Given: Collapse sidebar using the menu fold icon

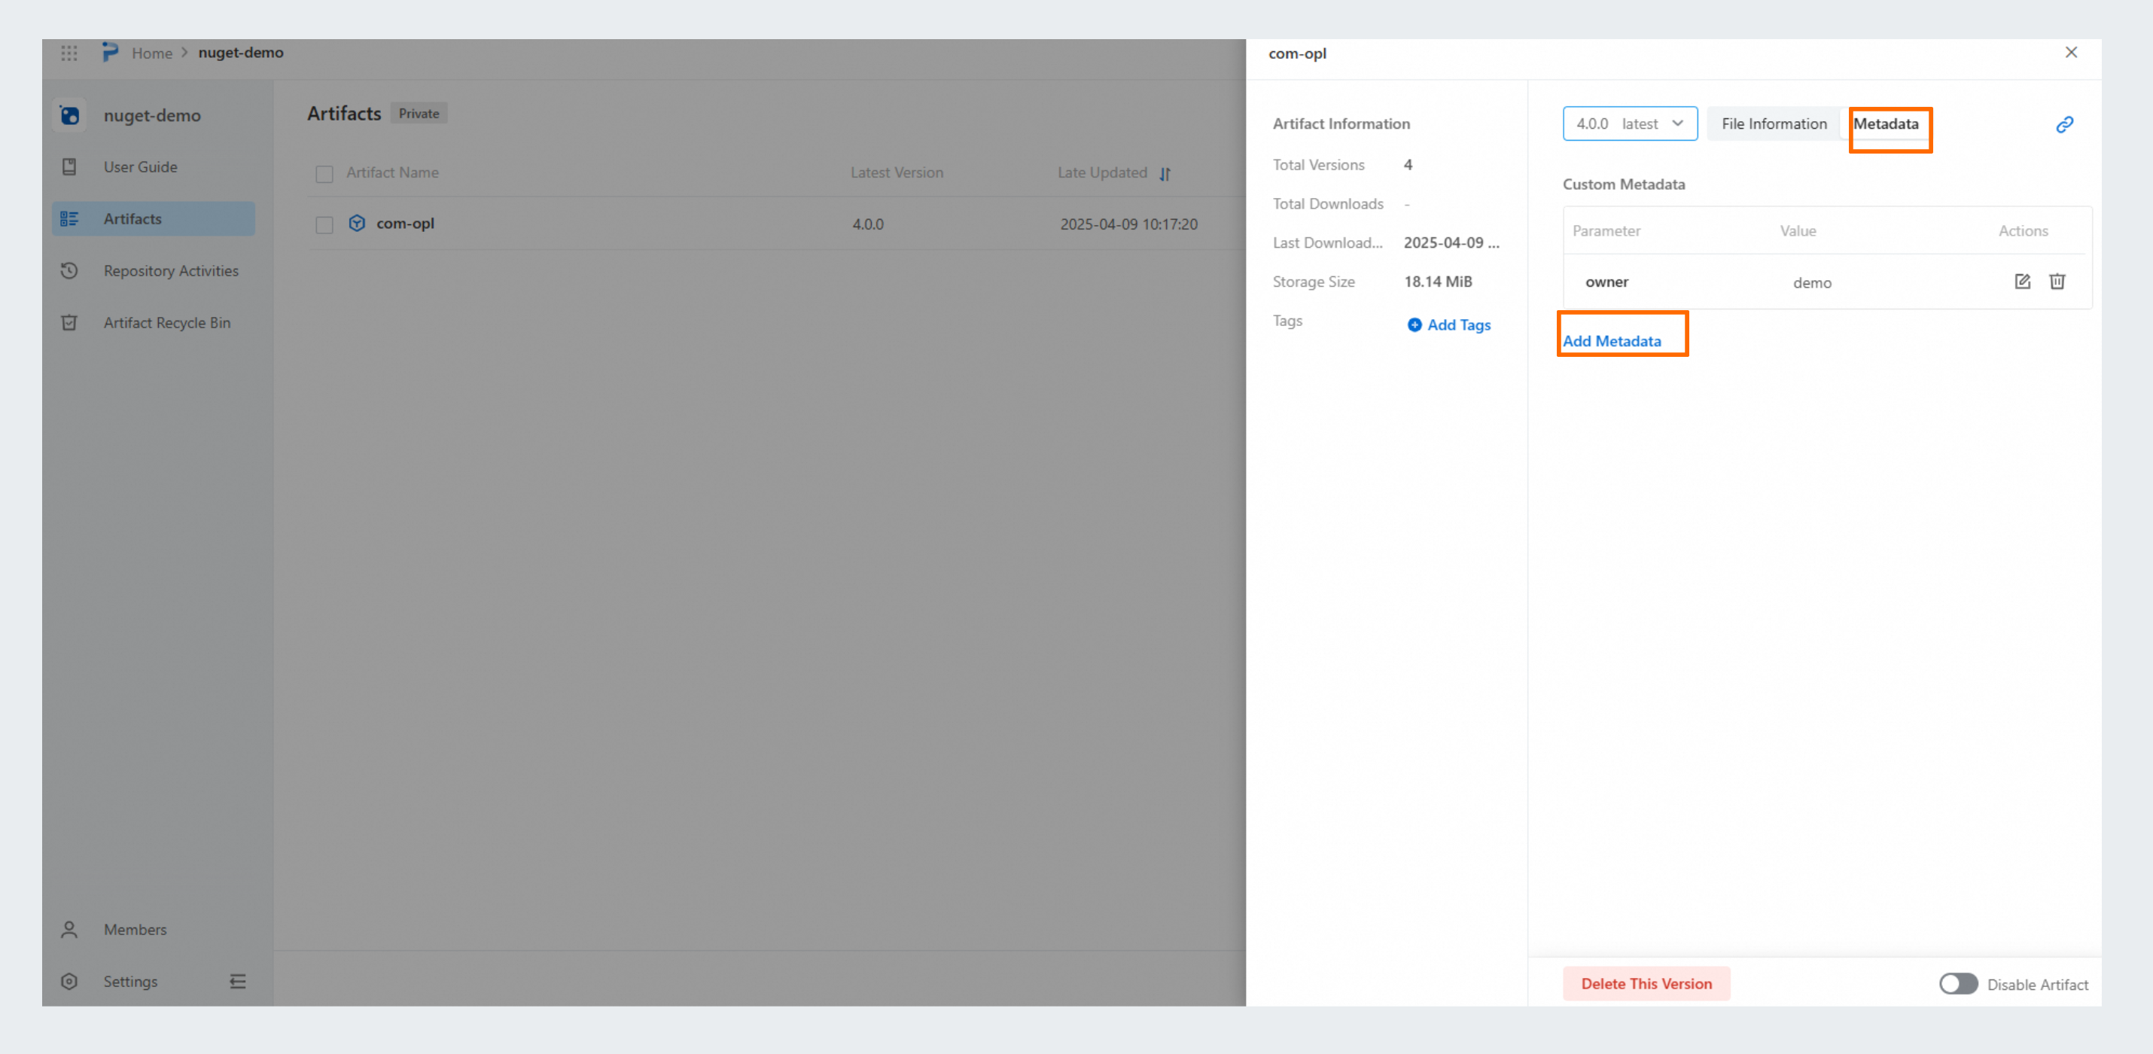Looking at the screenshot, I should tap(237, 981).
